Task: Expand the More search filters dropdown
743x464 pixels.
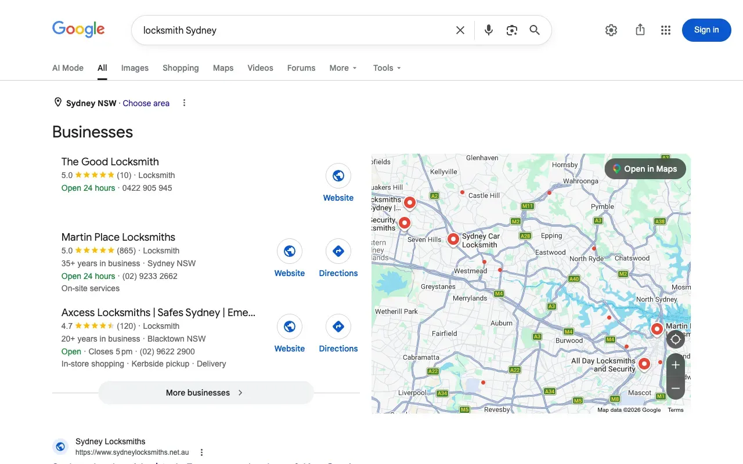Action: [343, 68]
